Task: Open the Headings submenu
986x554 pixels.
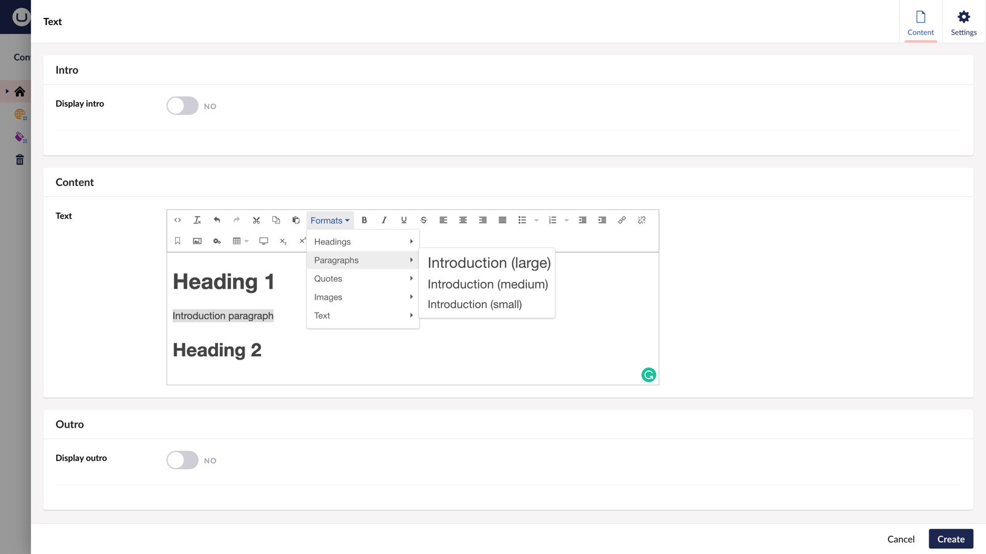Action: pos(362,242)
